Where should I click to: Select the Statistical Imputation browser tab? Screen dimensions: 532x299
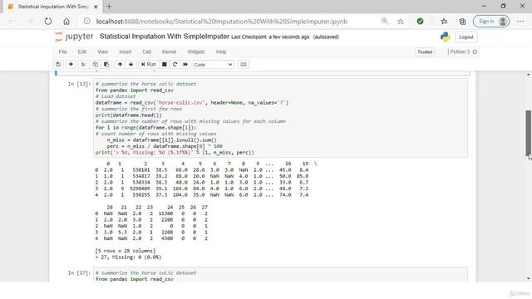(x=52, y=7)
